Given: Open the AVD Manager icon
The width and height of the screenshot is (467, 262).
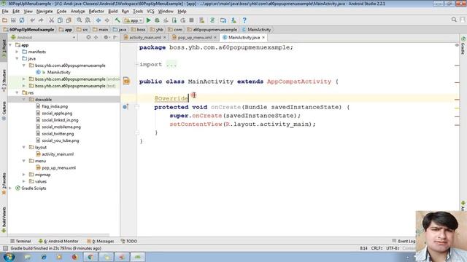Looking at the screenshot, I should click(x=202, y=20).
